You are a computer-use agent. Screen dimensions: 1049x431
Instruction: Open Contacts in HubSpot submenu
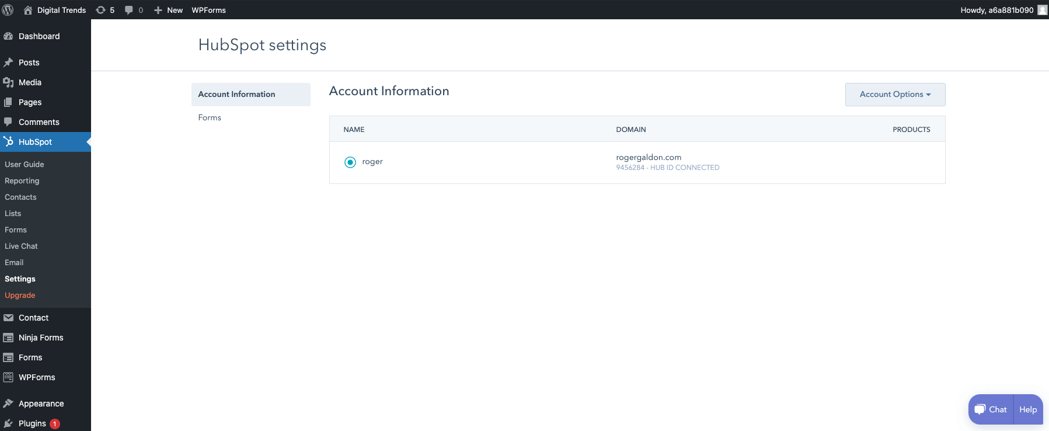coord(20,197)
